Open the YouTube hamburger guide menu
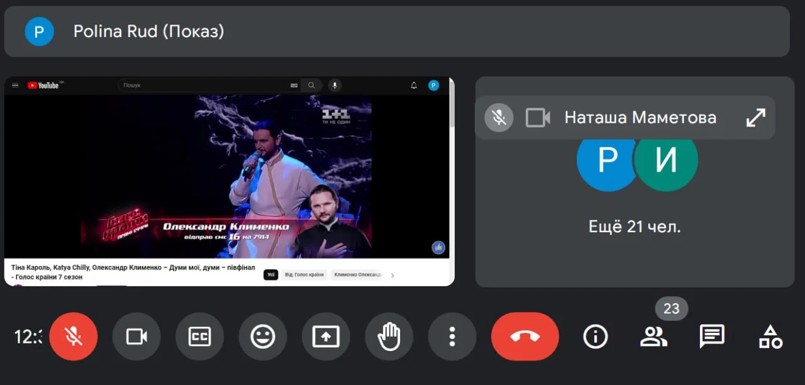This screenshot has height=385, width=805. coord(15,85)
